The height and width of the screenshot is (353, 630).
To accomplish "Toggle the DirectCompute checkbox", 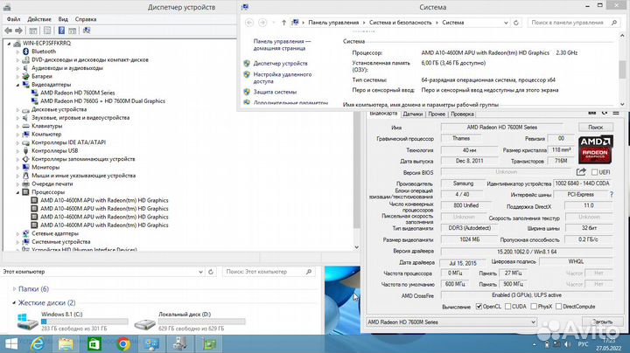I will point(558,307).
